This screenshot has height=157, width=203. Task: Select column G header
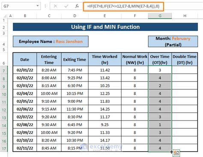pyautogui.click(x=160, y=16)
